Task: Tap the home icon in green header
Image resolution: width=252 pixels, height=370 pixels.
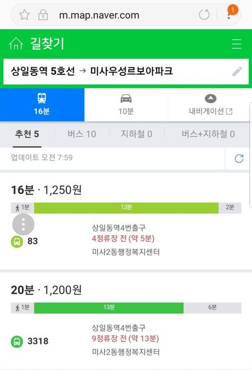Action: click(16, 44)
